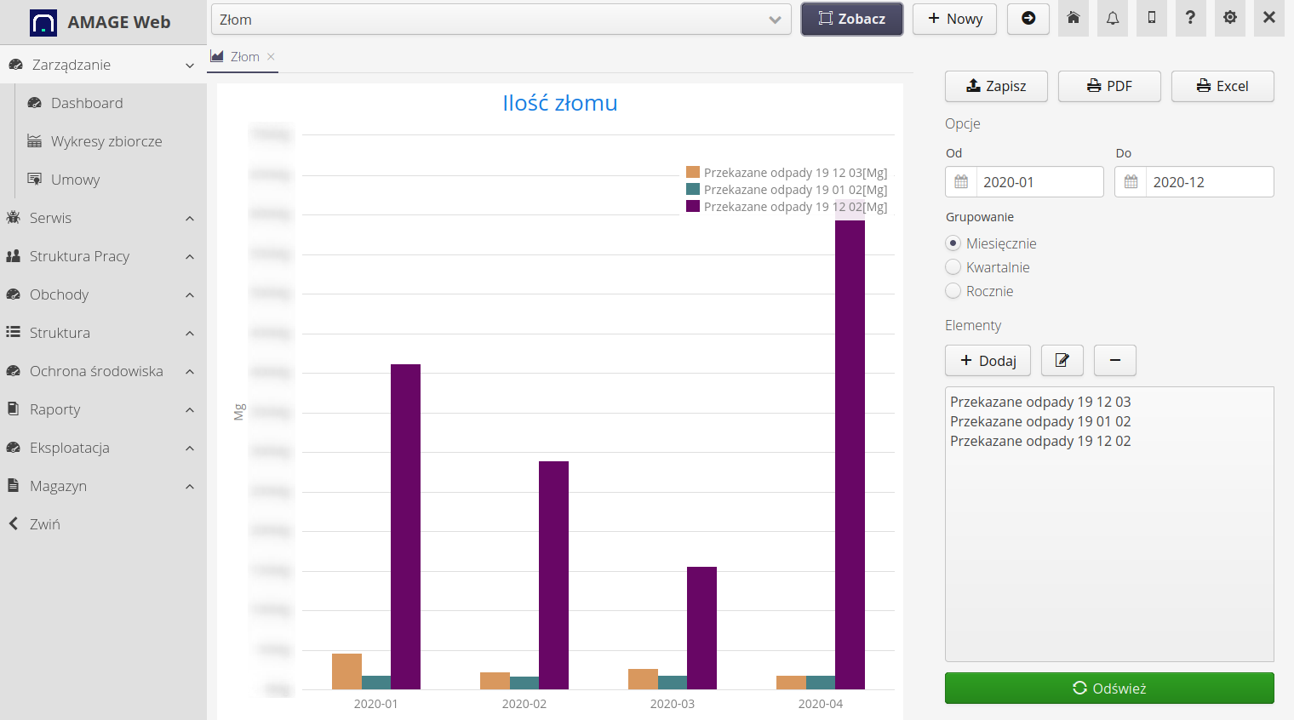Remove element with minus button

tap(1114, 361)
